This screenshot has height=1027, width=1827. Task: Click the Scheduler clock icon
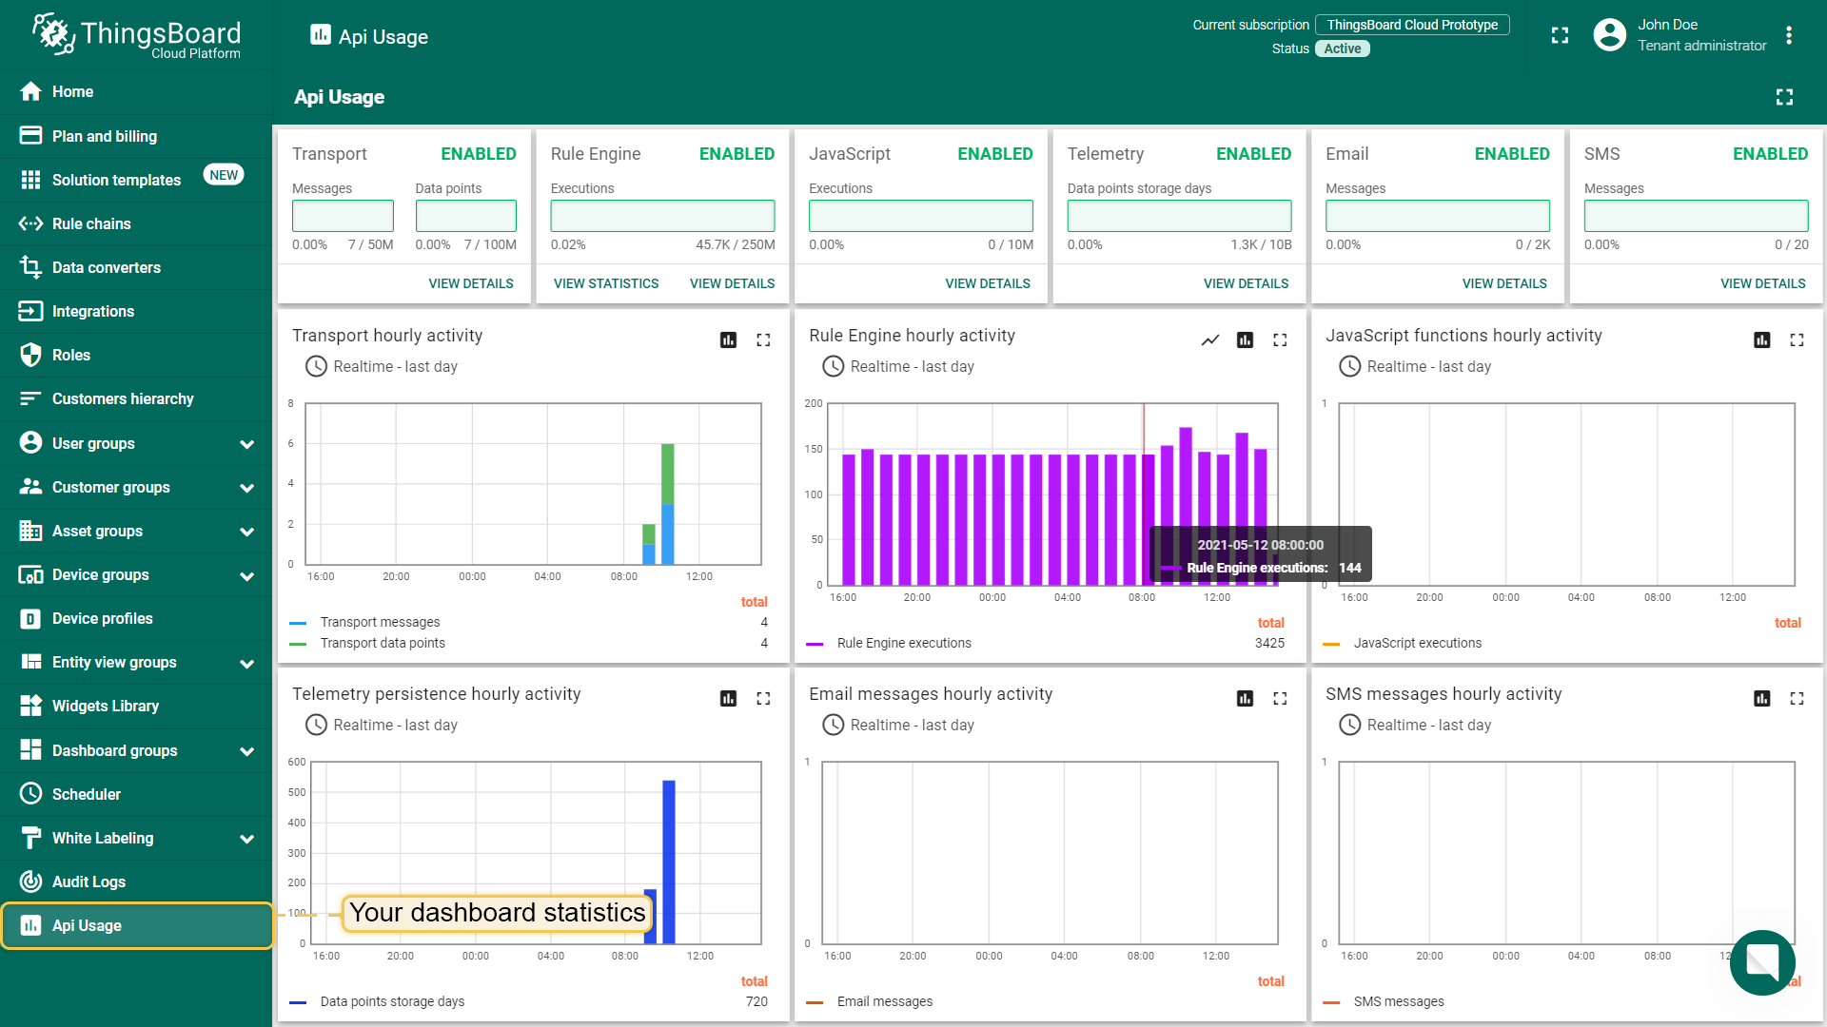click(x=30, y=794)
